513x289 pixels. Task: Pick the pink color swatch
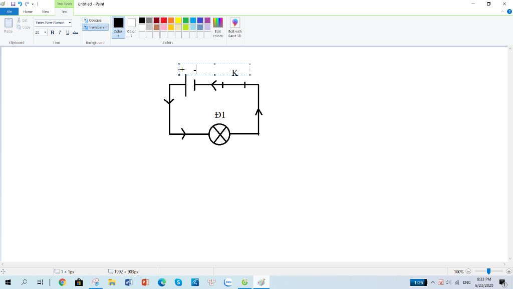tap(164, 27)
